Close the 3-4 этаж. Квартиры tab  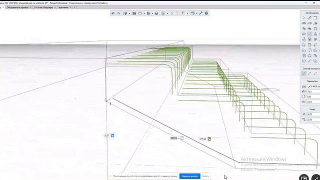pos(55,7)
